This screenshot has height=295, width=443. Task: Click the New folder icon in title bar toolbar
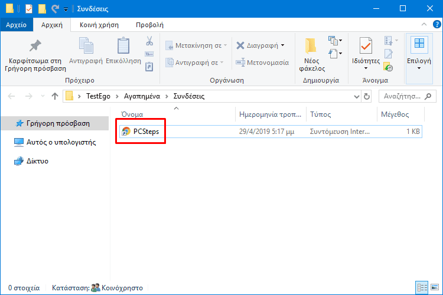42,9
